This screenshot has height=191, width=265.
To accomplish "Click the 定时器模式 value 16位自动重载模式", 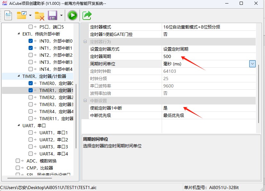I will pyautogui.click(x=209, y=27).
